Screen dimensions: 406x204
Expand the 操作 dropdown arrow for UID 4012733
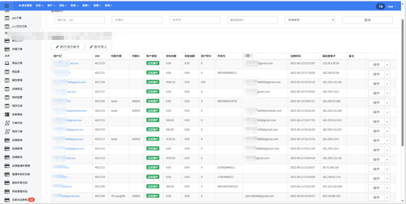click(387, 65)
